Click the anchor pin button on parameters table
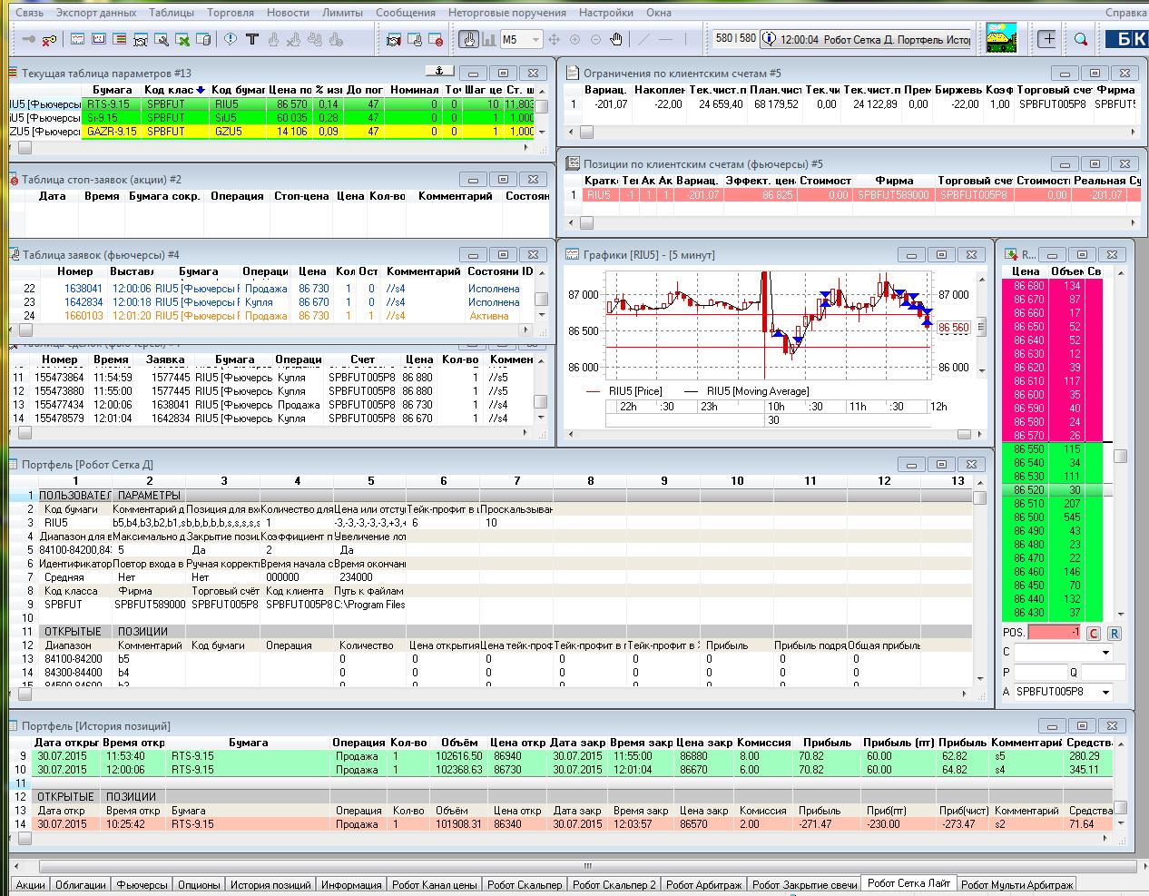This screenshot has width=1149, height=896. coord(439,71)
